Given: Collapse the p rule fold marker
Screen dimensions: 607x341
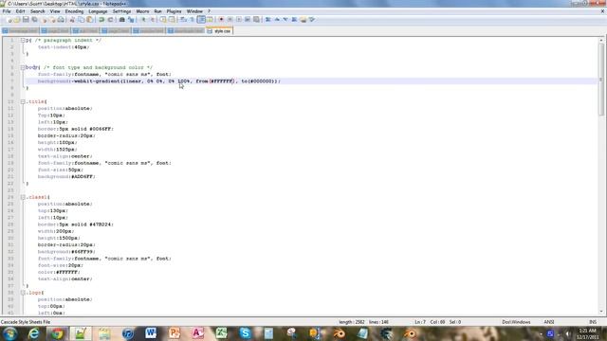Looking at the screenshot, I should (23, 40).
